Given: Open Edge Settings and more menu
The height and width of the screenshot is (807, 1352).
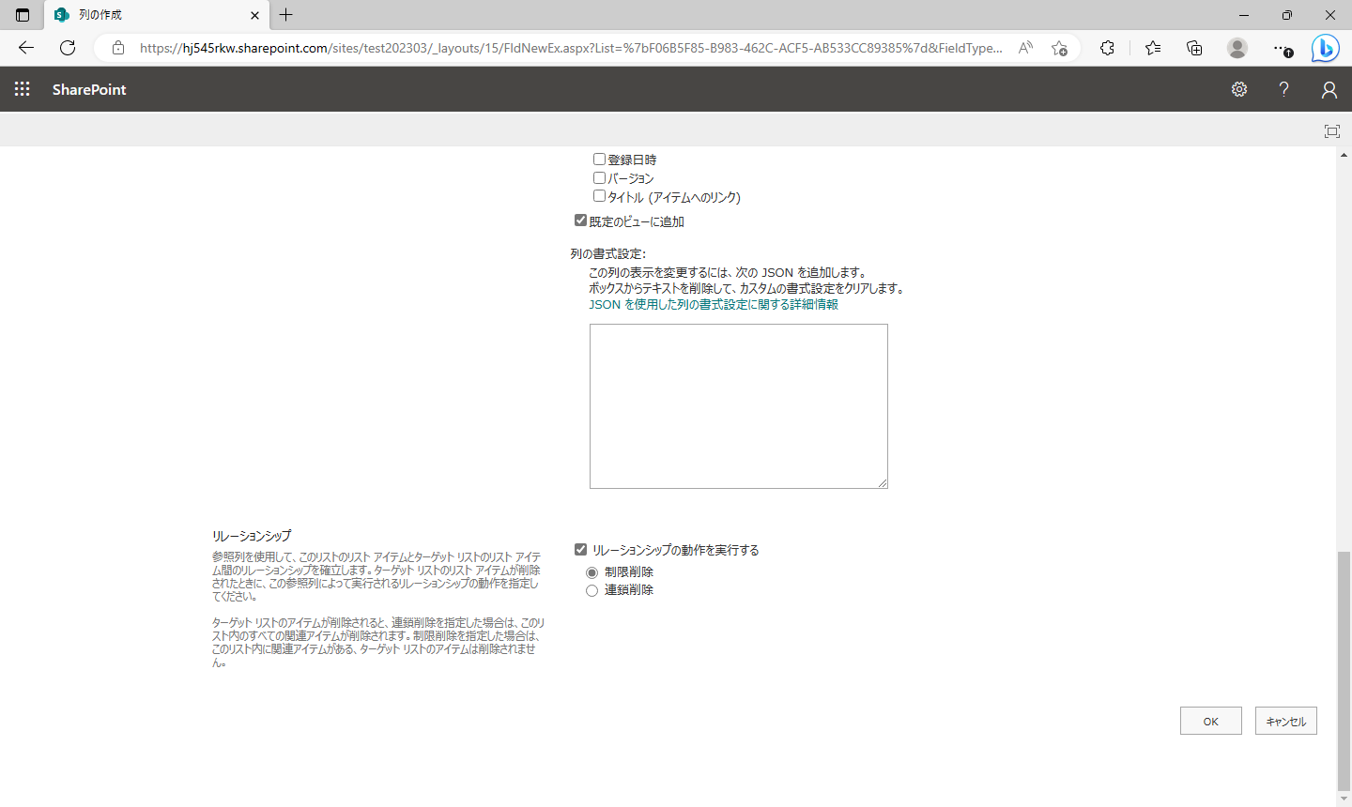Looking at the screenshot, I should [x=1283, y=48].
